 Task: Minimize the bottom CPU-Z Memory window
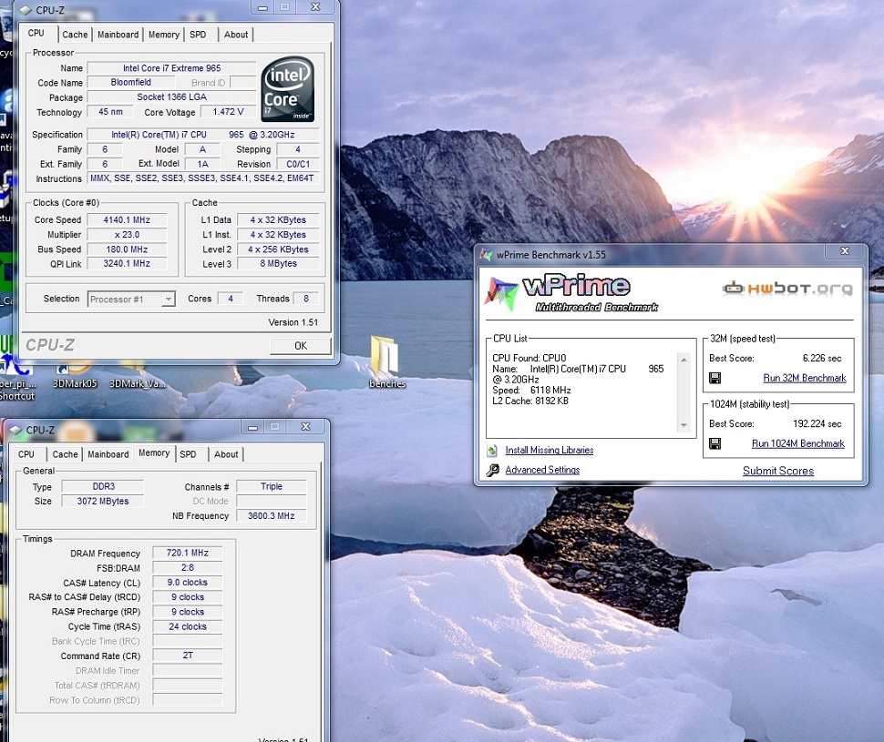(252, 428)
